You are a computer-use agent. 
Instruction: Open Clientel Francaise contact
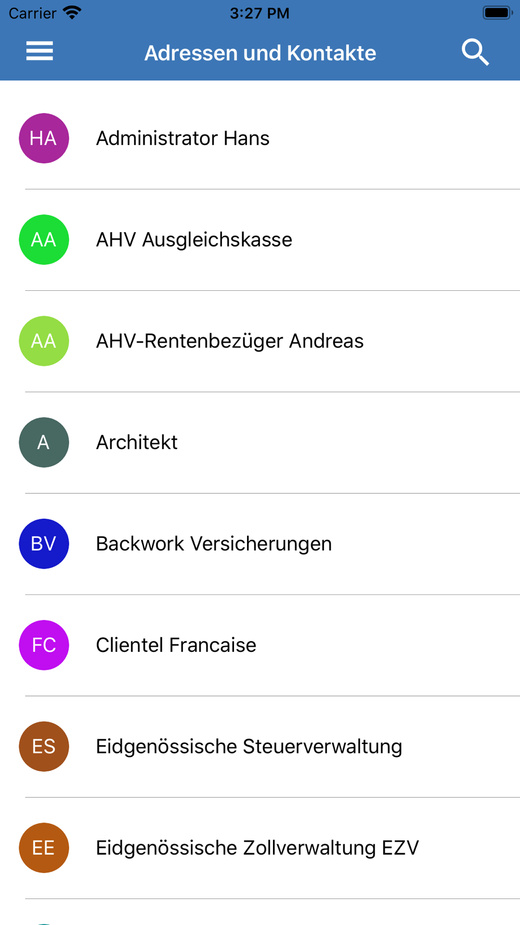coord(260,645)
